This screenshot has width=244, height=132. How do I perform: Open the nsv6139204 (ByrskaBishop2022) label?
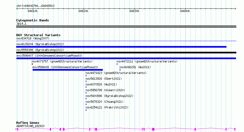(x=40, y=44)
